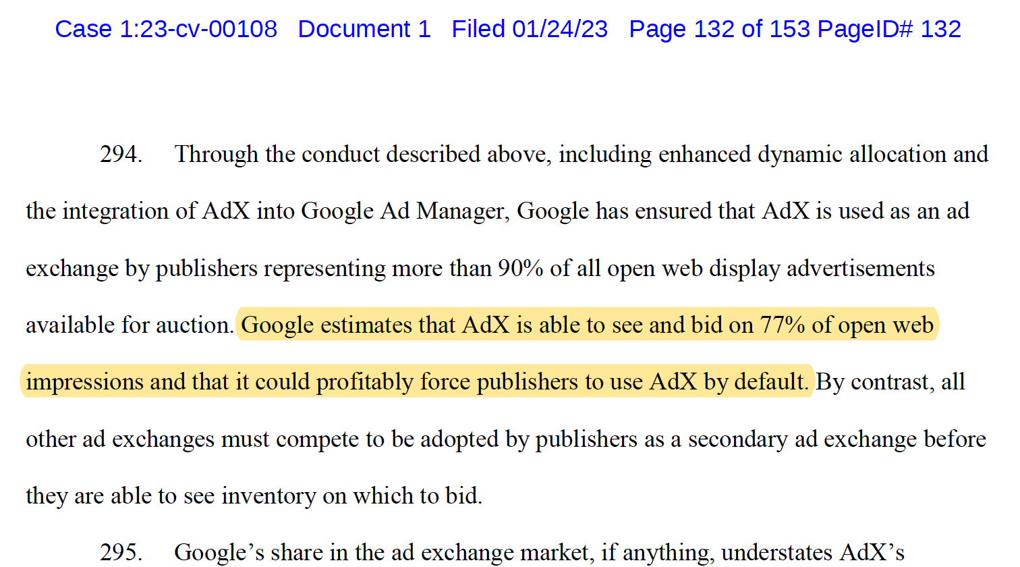Click the phrase "more than 90%"
Screen dimensions: 1020x567
click(x=468, y=269)
